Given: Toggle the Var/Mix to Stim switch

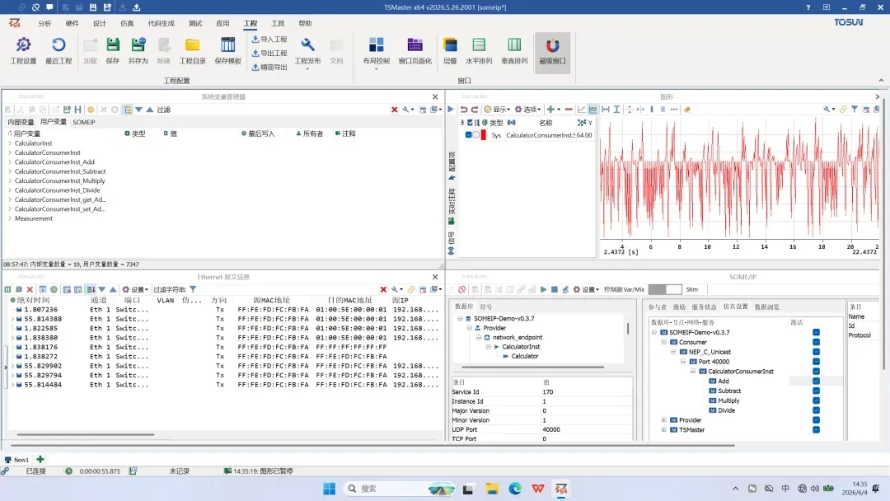Looking at the screenshot, I should (665, 289).
